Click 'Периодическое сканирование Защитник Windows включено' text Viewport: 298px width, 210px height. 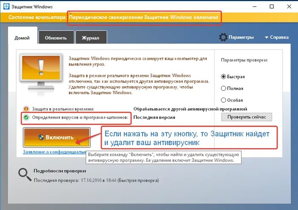click(143, 17)
